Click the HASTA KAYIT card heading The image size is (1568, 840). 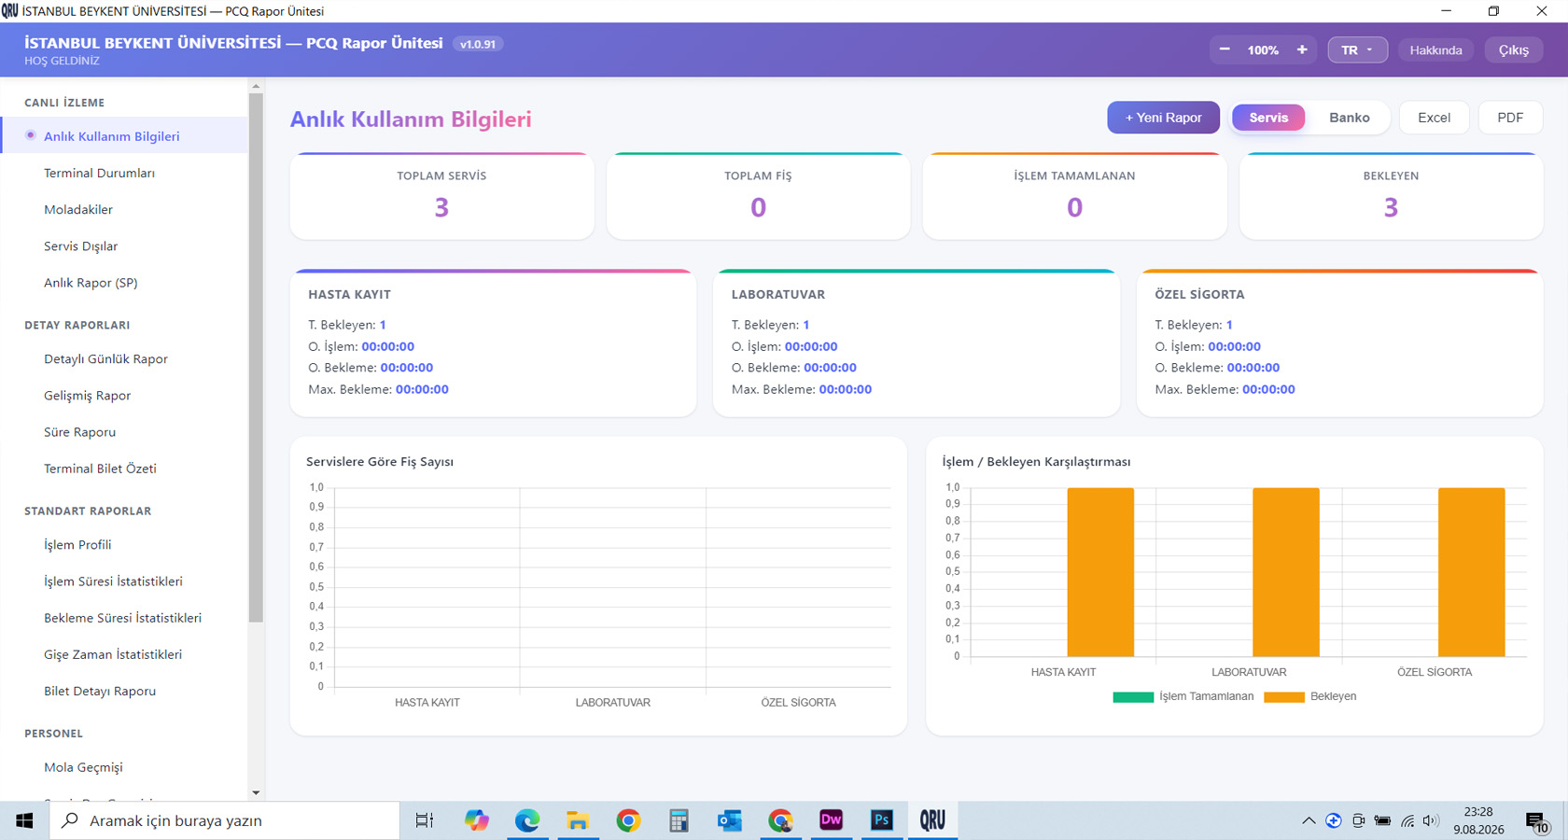tap(350, 294)
